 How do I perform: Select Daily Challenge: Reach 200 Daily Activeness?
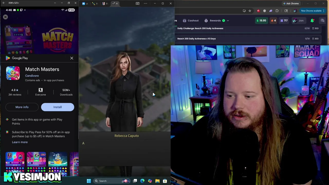tap(200, 28)
